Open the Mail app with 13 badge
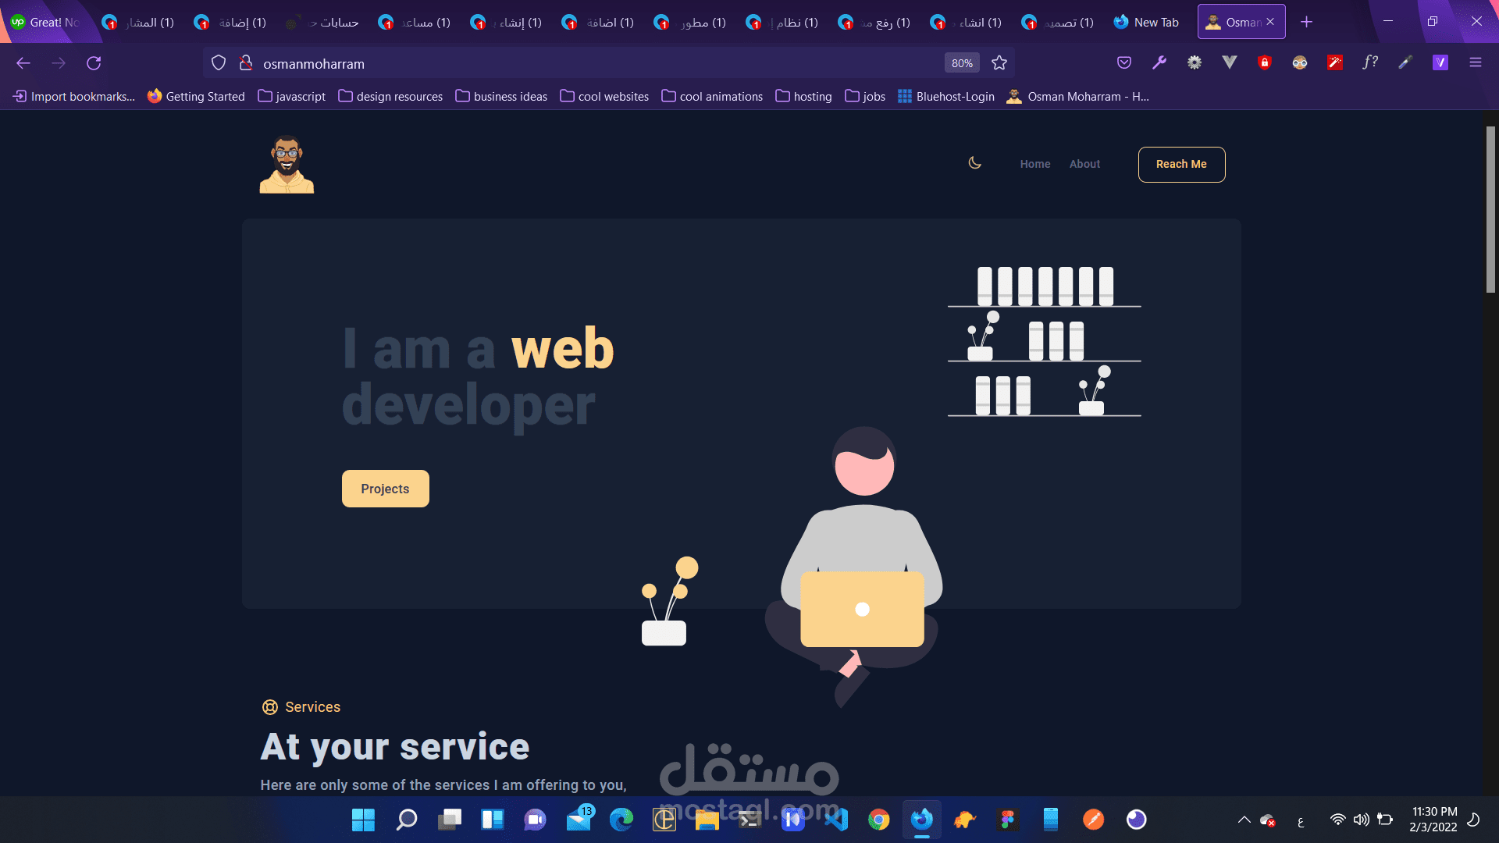 [x=579, y=819]
